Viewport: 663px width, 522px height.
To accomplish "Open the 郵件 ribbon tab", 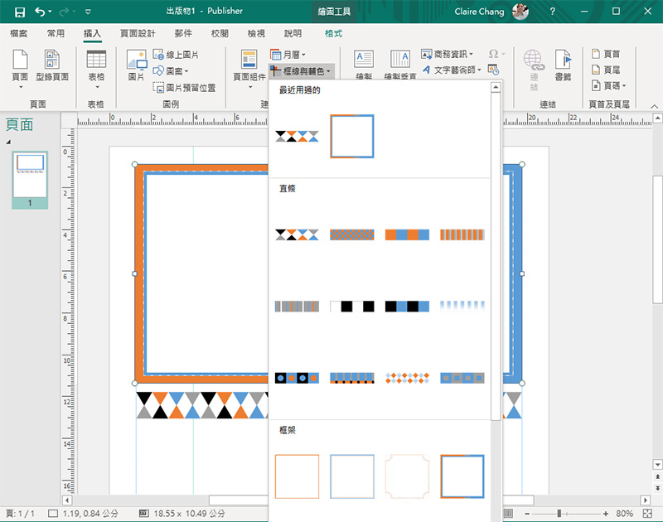I will click(x=183, y=33).
